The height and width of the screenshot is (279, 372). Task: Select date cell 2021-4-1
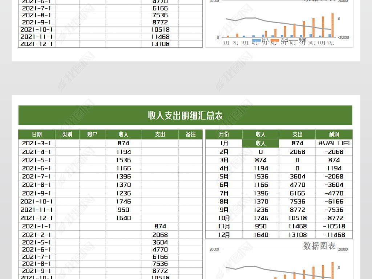point(37,152)
